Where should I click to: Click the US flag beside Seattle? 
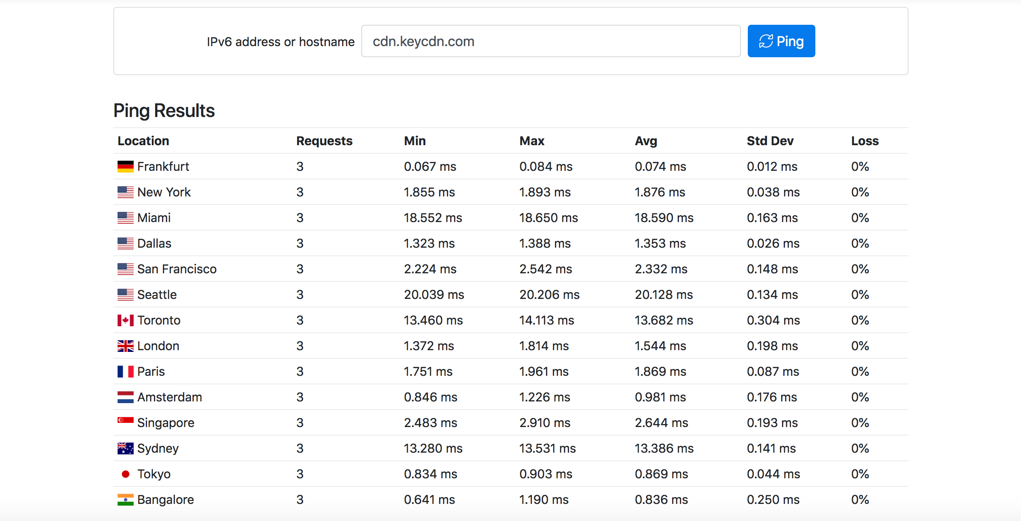click(x=126, y=295)
